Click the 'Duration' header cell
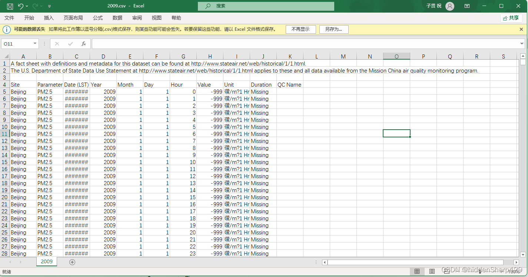Screen dimensions: 528x277 tap(263, 85)
